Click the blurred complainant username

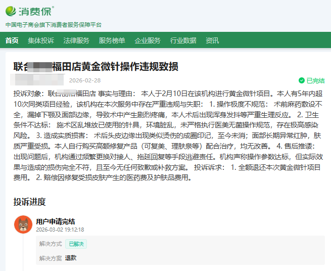pyautogui.click(x=38, y=80)
